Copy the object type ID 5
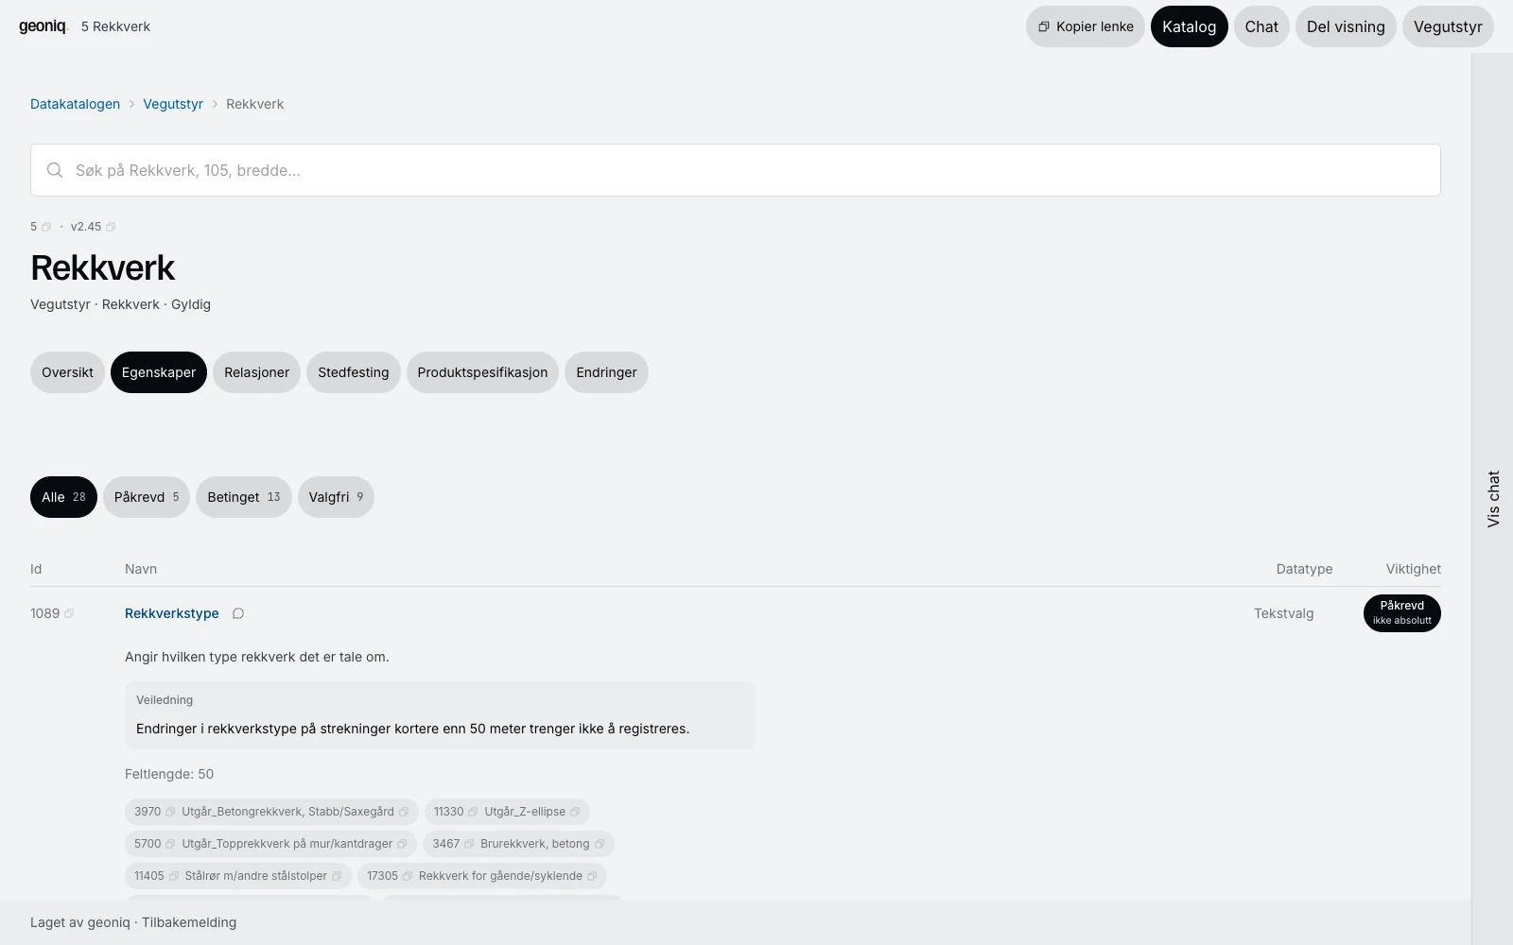The image size is (1513, 945). coord(46,227)
